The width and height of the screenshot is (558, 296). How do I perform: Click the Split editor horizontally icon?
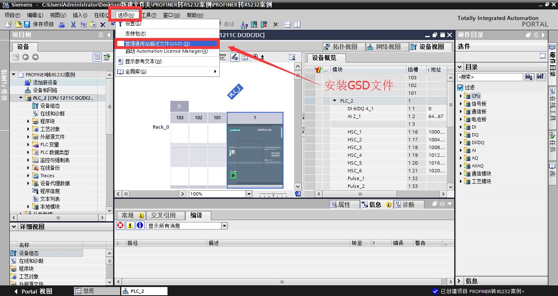pyautogui.click(x=287, y=24)
